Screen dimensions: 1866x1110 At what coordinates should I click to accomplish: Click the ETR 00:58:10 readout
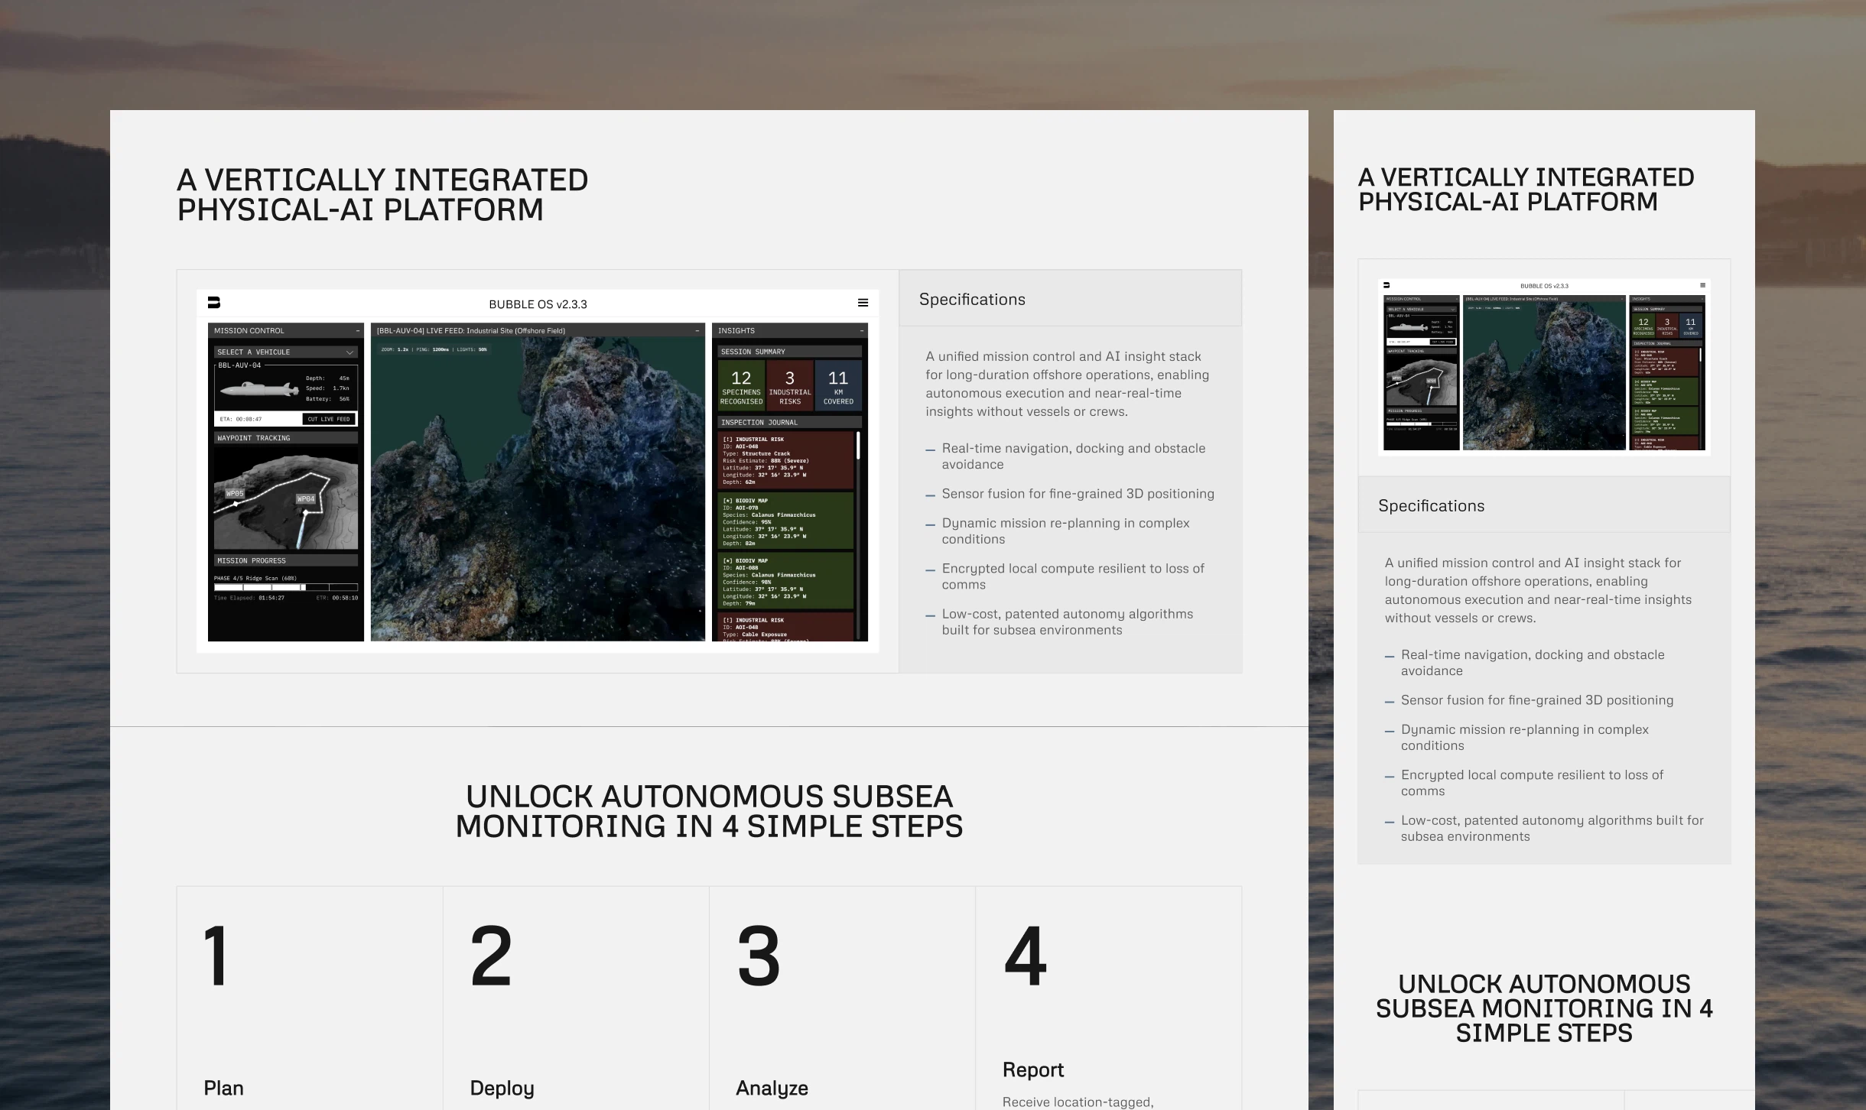click(x=337, y=598)
